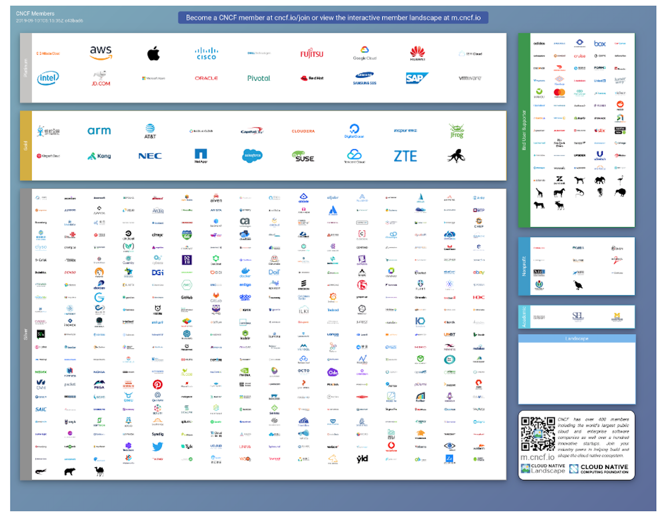Open the Cloud Native Landscape logo
This screenshot has height=518, width=665.
pyautogui.click(x=543, y=469)
